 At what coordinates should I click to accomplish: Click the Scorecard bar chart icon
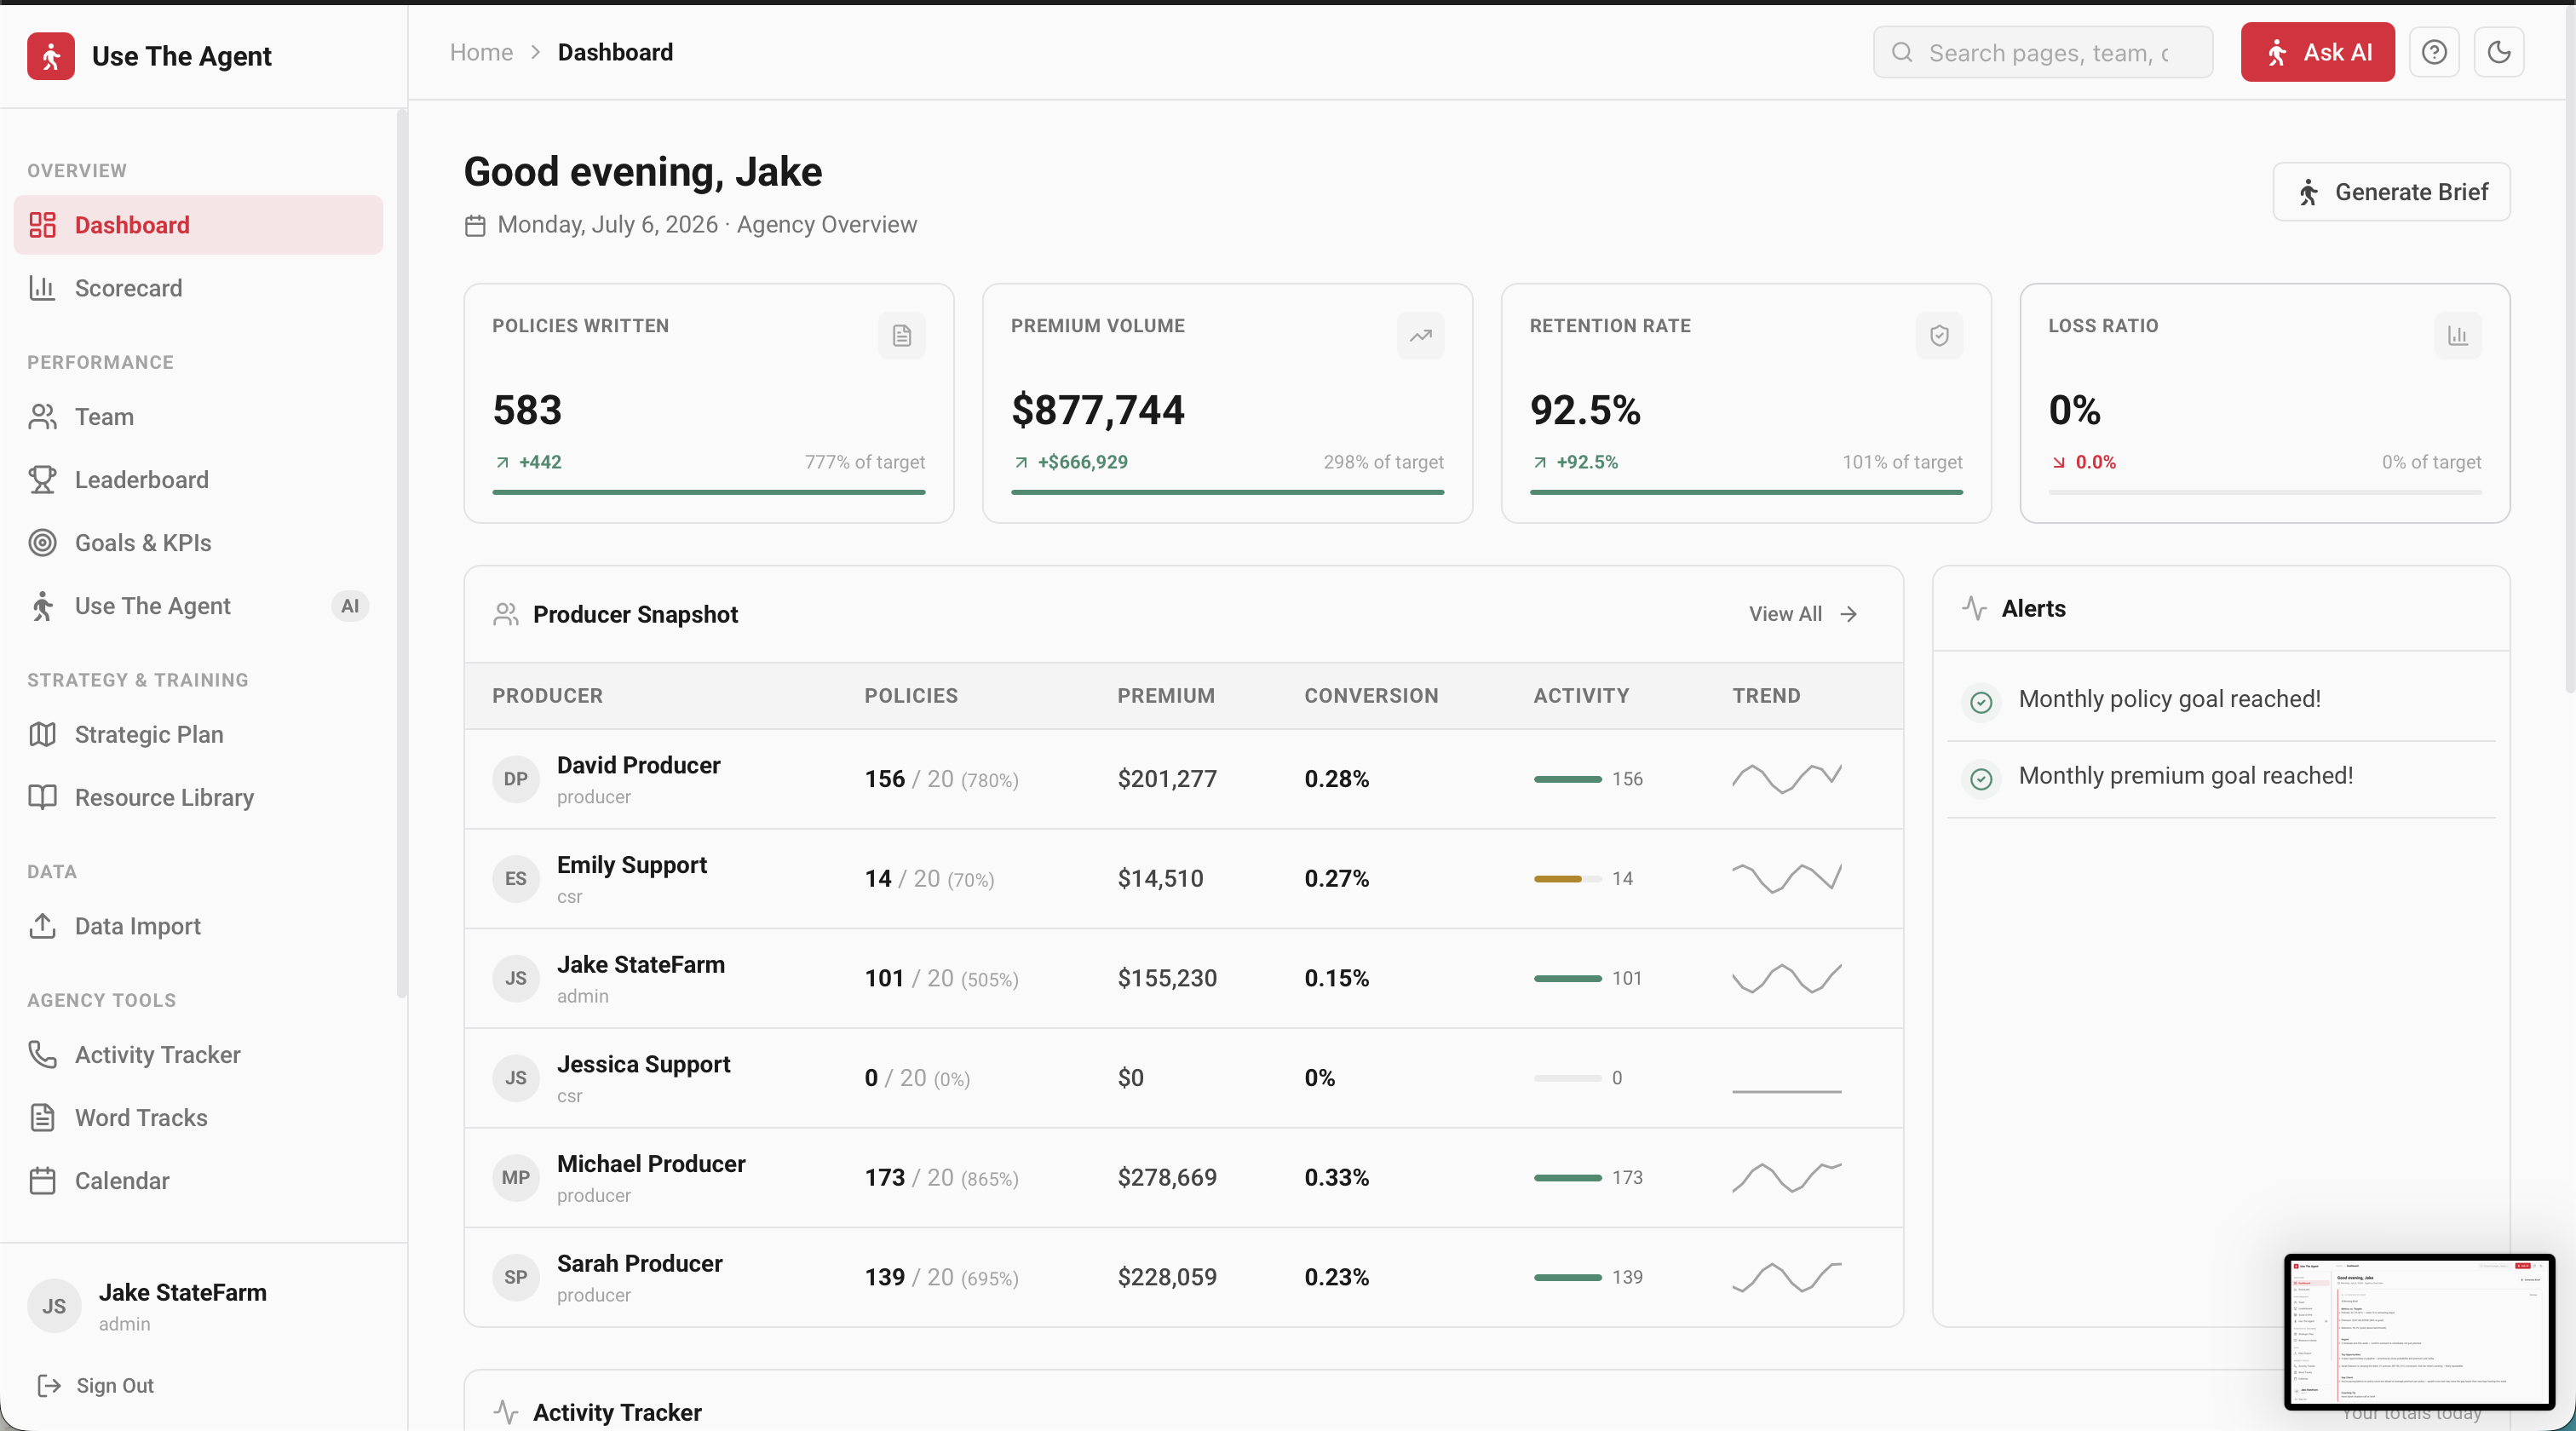(42, 288)
